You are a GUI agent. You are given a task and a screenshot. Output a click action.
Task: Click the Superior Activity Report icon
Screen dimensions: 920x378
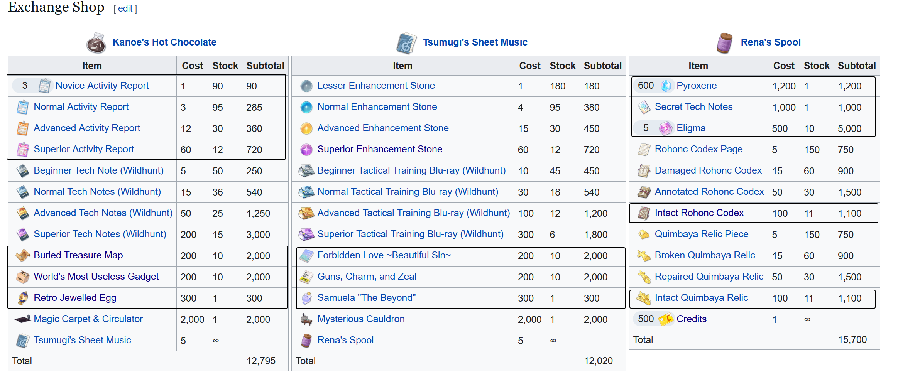23,149
